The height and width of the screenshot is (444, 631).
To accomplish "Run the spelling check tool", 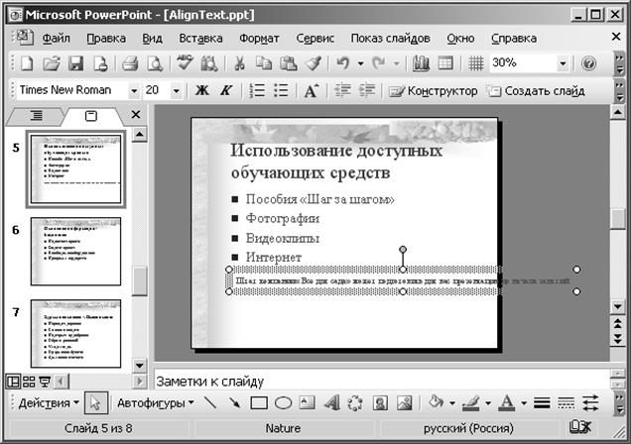I will [x=185, y=63].
